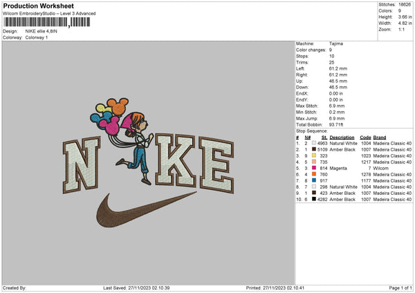Click the St. column header
This screenshot has width=415, height=293.
pyautogui.click(x=324, y=138)
